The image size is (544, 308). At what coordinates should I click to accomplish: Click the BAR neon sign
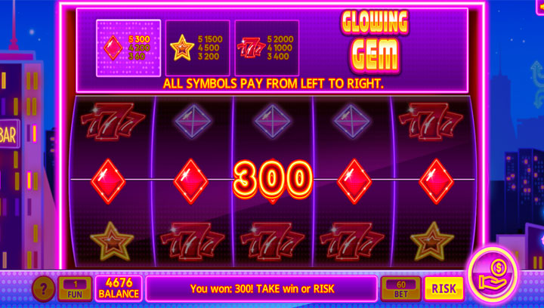tap(9, 135)
